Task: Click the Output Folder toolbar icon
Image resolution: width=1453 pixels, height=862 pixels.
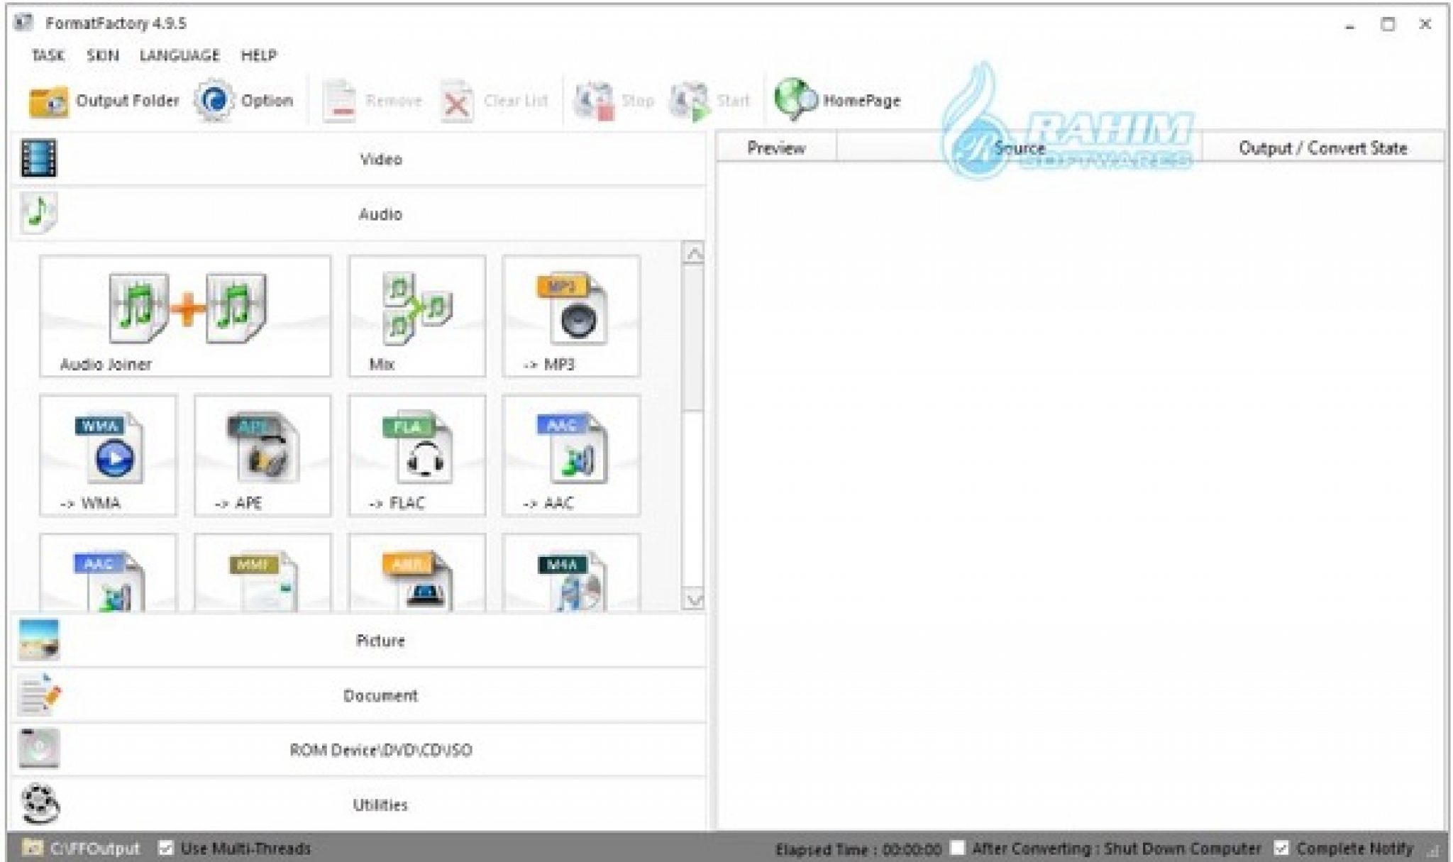Action: pyautogui.click(x=48, y=101)
